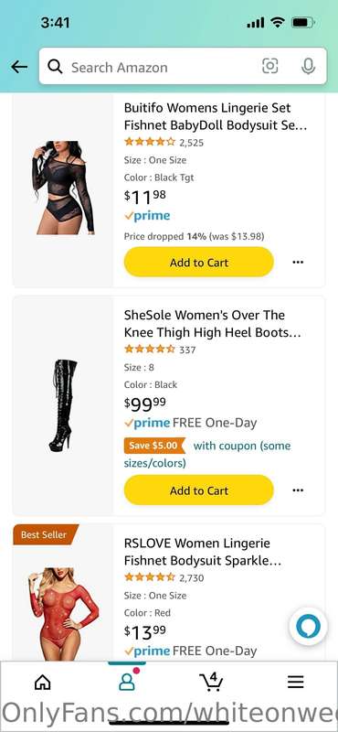Open the magnifier search icon
The image size is (338, 732).
coord(55,67)
